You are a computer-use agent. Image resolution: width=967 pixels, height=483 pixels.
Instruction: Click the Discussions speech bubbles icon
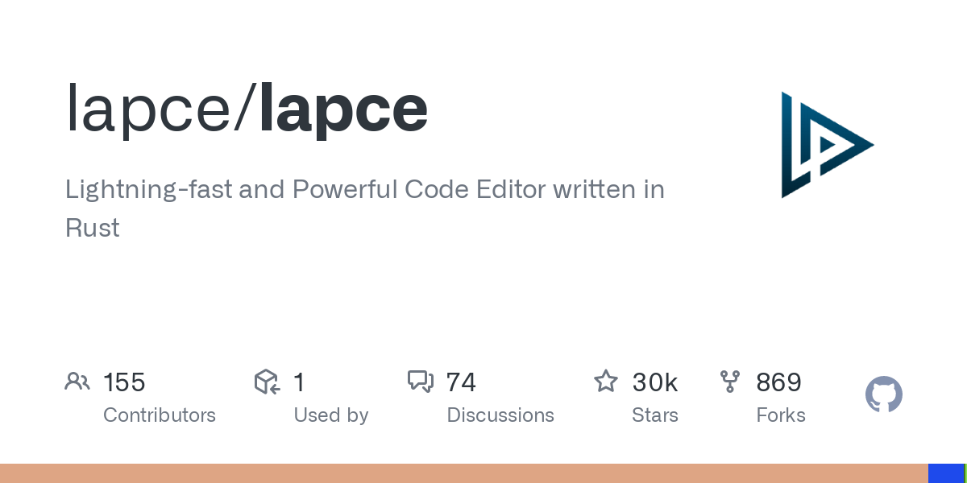pos(420,382)
